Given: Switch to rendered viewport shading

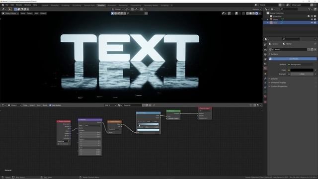Looking at the screenshot, I should [x=256, y=13].
